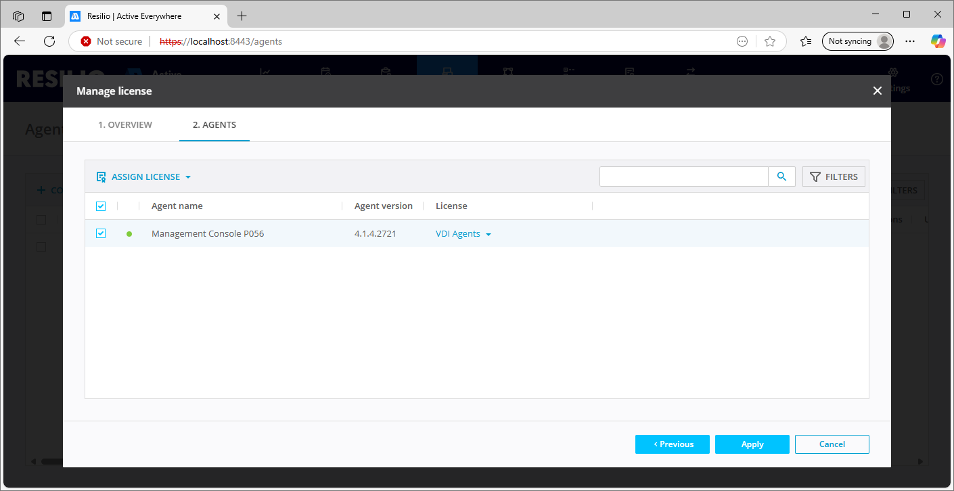This screenshot has width=954, height=491.
Task: Click the Apply button
Action: 752,444
